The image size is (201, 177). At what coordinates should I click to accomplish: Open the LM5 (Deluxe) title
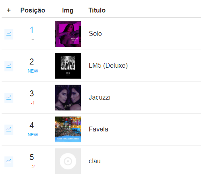point(108,66)
